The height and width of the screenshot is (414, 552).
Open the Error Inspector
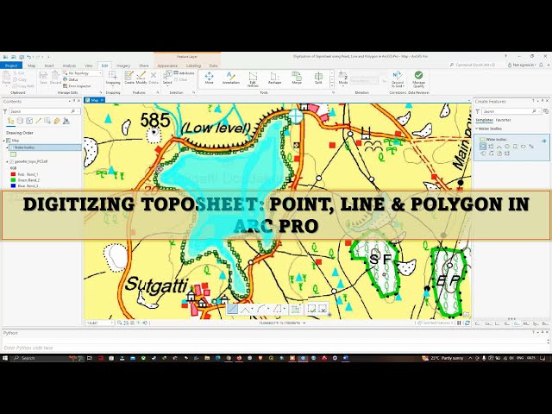77,86
